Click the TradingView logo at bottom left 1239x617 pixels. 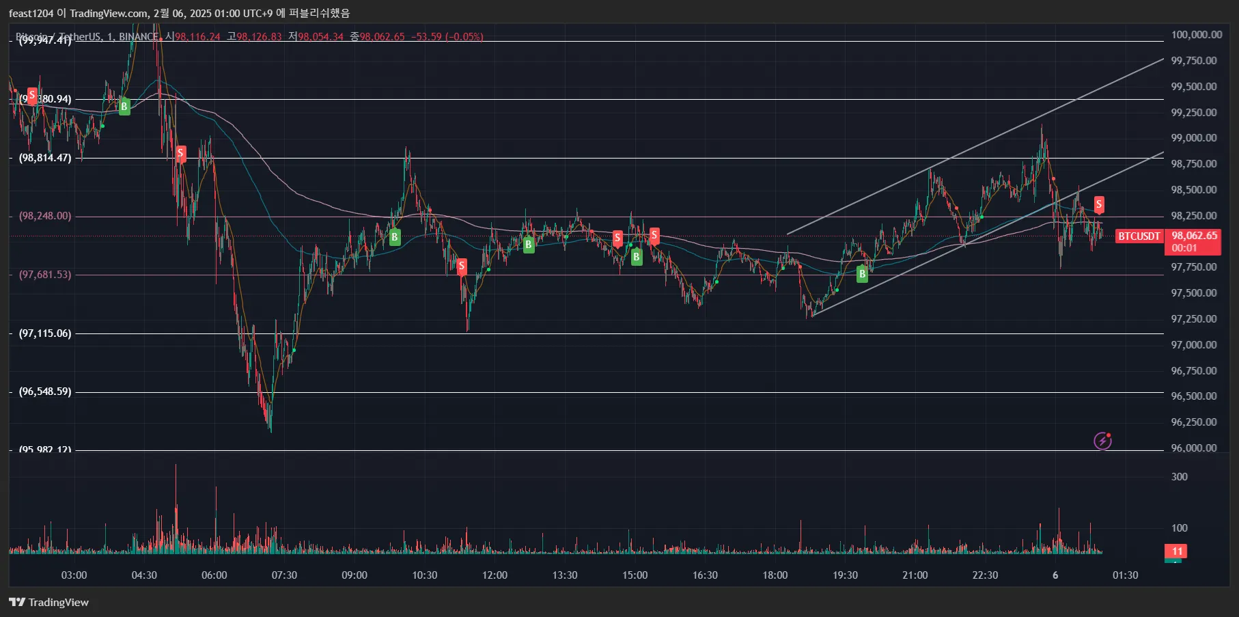(48, 602)
